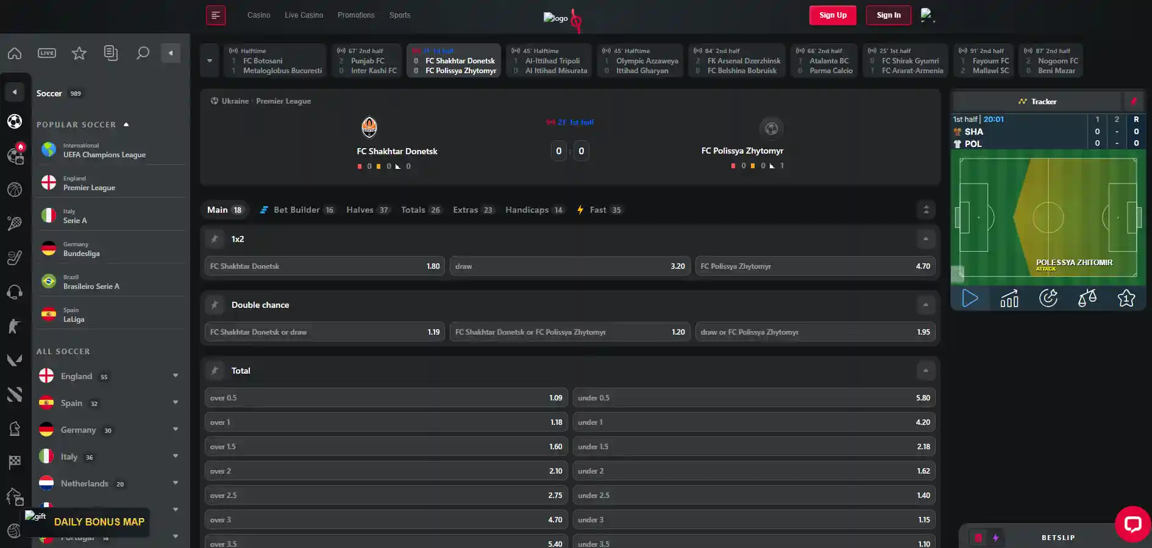Toggle expand-all markets arrows button
1152x548 pixels.
pyautogui.click(x=926, y=210)
